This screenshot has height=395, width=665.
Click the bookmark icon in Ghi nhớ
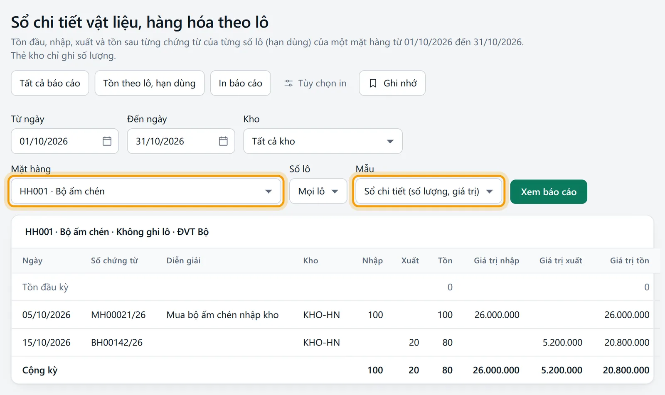(x=373, y=83)
